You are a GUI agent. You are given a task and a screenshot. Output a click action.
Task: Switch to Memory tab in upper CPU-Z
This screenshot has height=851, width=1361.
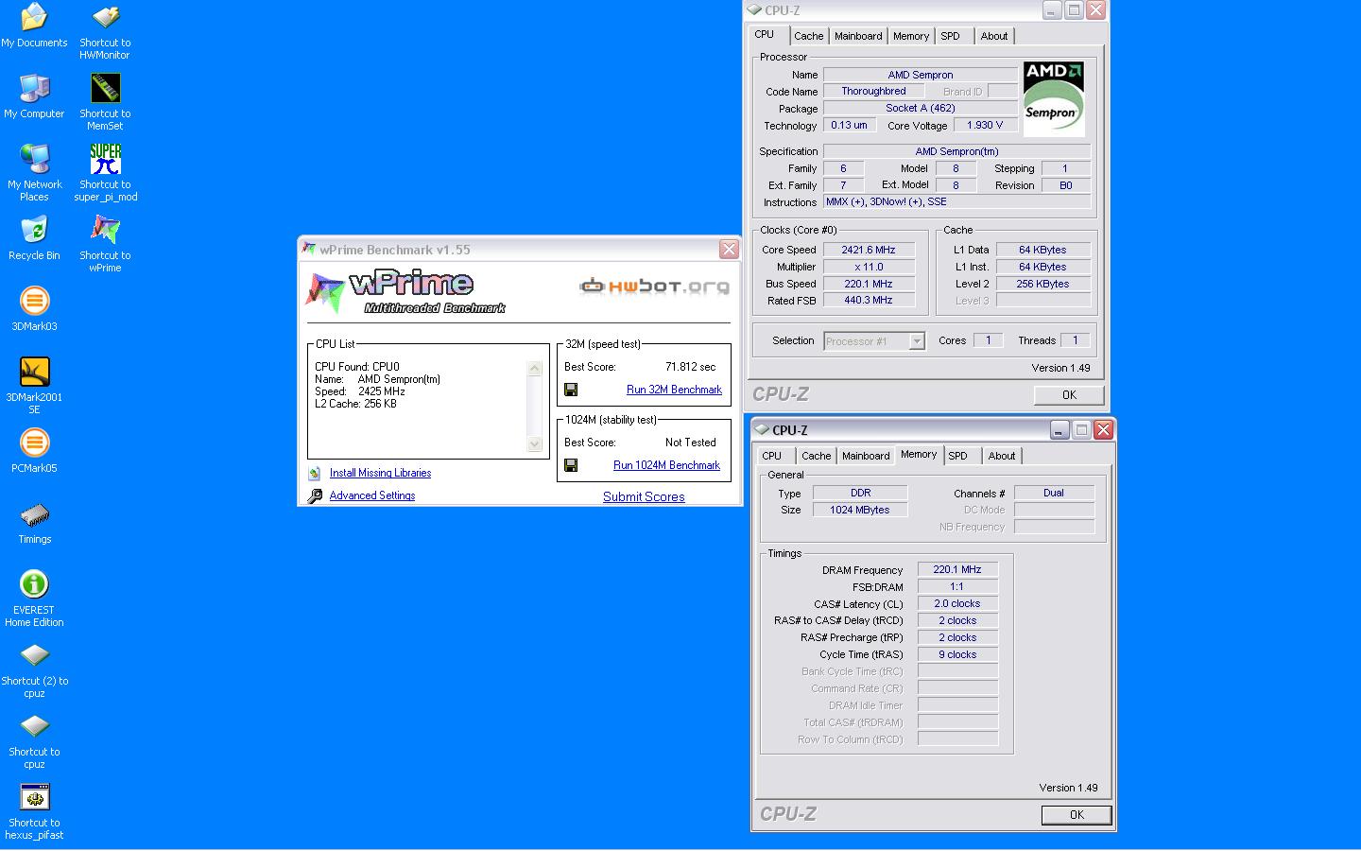click(x=911, y=36)
